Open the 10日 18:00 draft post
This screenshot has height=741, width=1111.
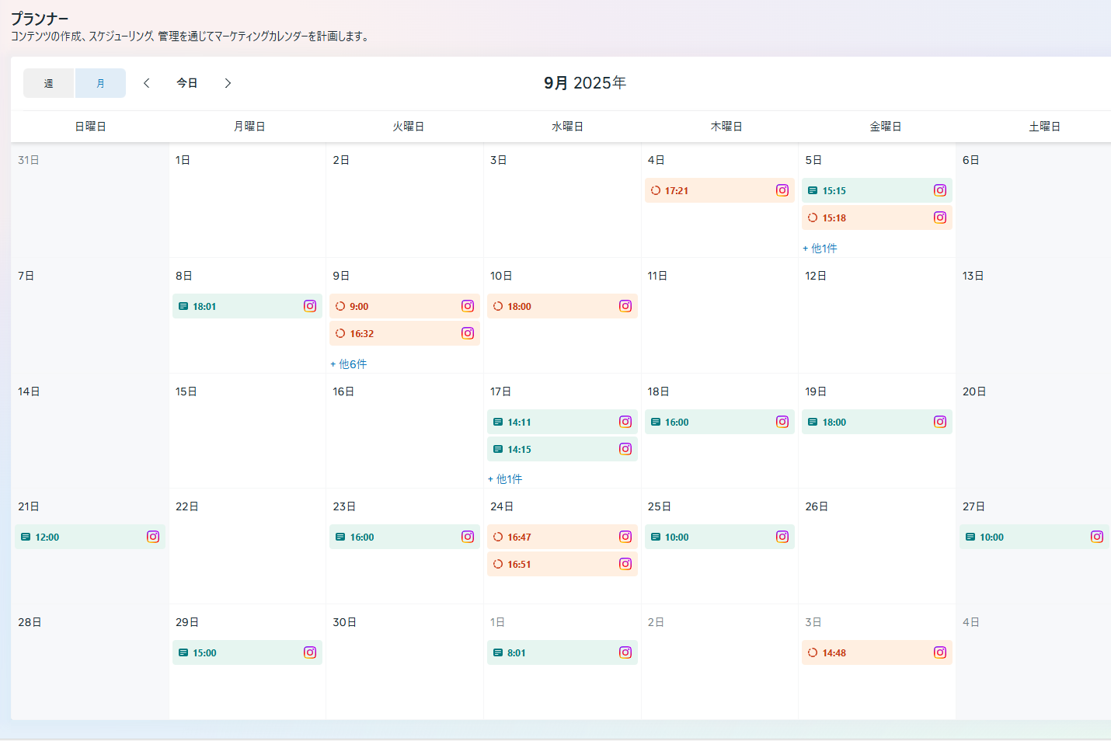(x=552, y=306)
